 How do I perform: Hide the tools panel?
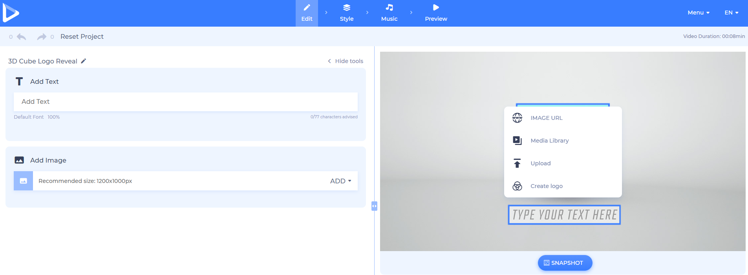[346, 61]
